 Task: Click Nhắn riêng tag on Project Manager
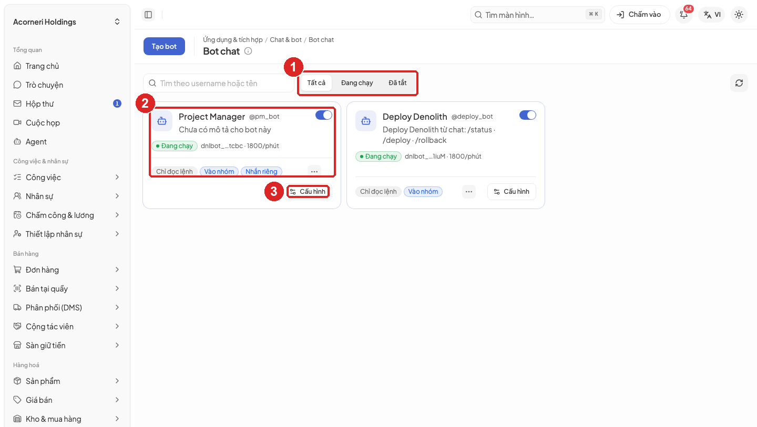(262, 172)
